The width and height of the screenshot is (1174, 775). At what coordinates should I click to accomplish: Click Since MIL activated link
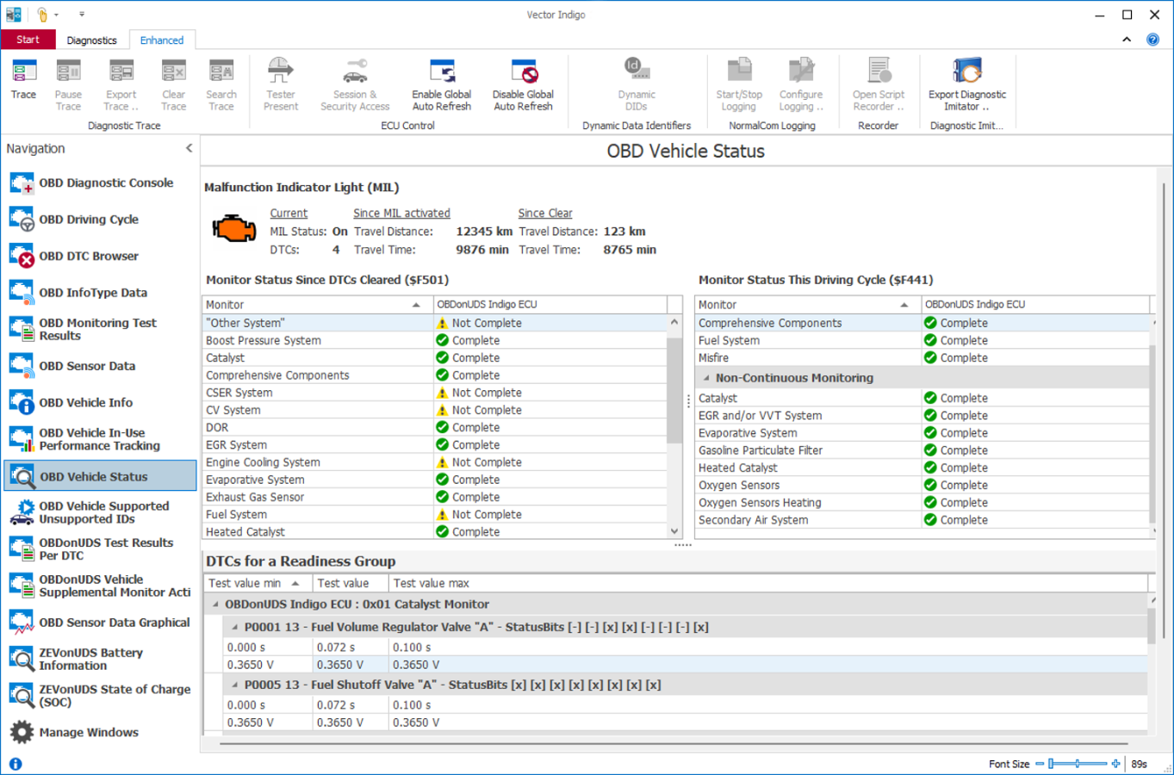click(401, 214)
